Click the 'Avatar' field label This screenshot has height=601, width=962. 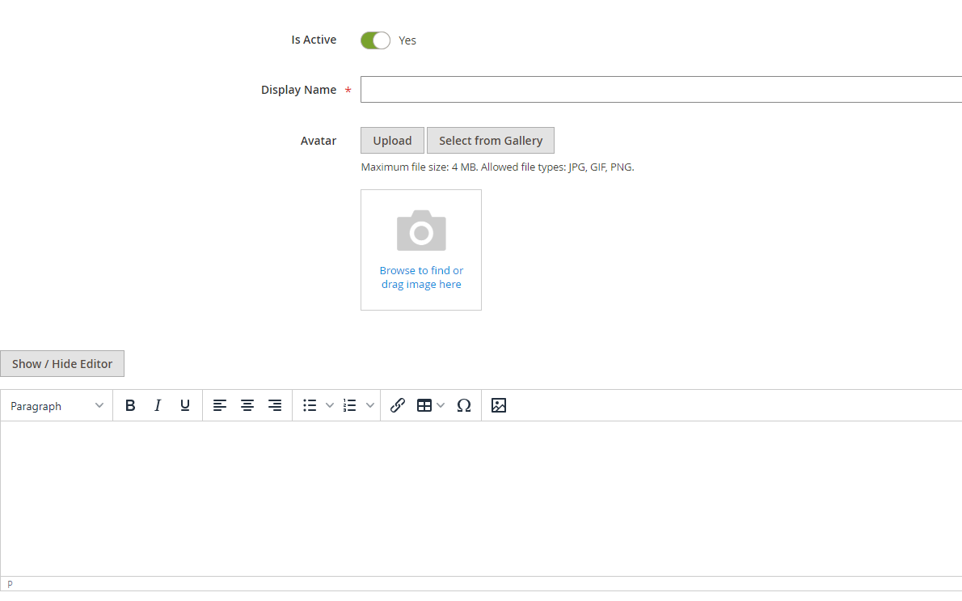[x=319, y=141]
